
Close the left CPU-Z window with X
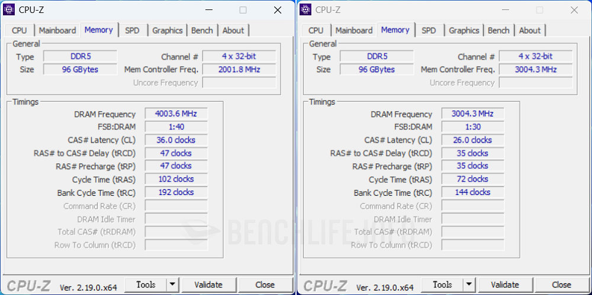(x=278, y=10)
